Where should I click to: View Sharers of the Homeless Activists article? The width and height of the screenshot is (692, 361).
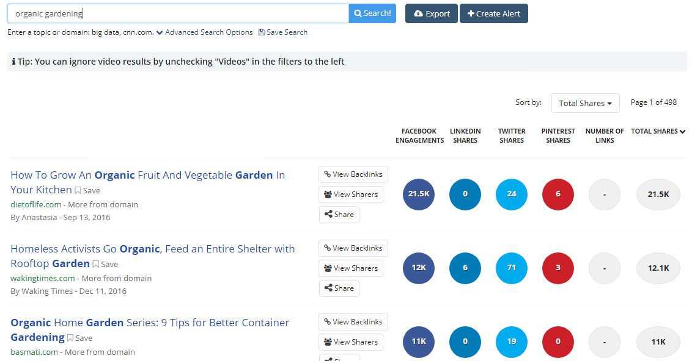(x=351, y=268)
